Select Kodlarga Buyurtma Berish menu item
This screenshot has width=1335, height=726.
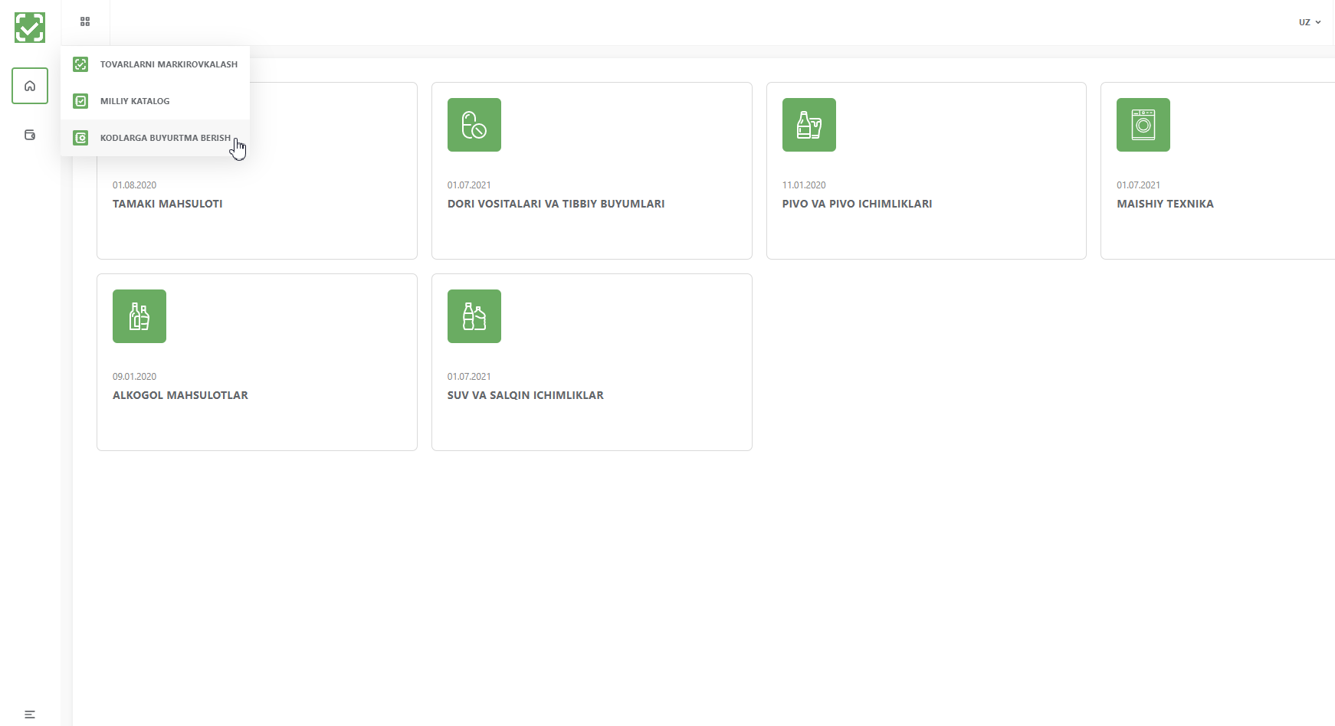[155, 138]
